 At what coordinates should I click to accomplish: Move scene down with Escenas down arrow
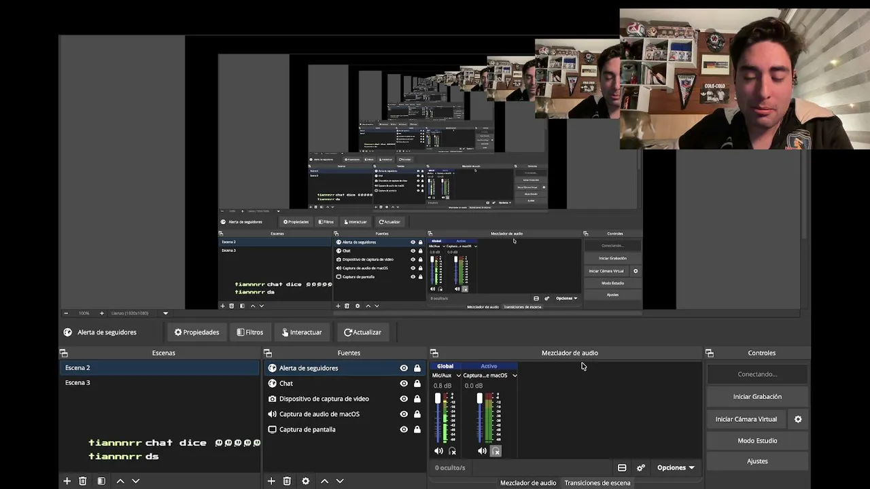coord(136,481)
